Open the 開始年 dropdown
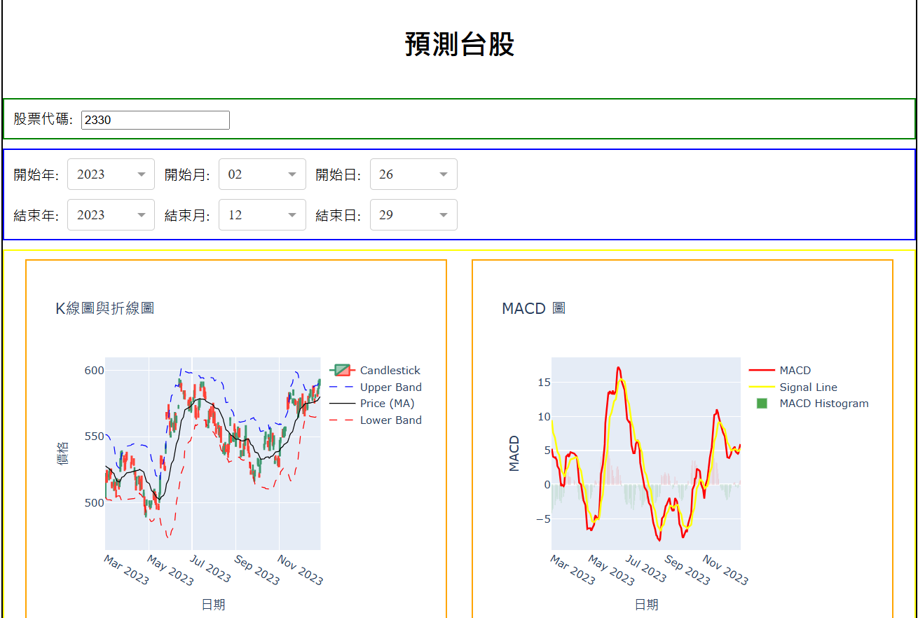The width and height of the screenshot is (918, 618). click(111, 174)
